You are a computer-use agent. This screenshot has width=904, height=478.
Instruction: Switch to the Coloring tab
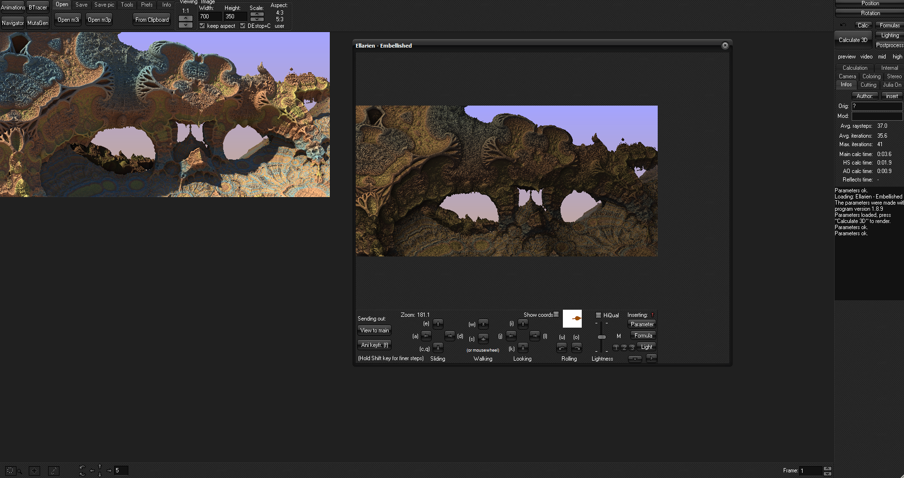pyautogui.click(x=871, y=76)
